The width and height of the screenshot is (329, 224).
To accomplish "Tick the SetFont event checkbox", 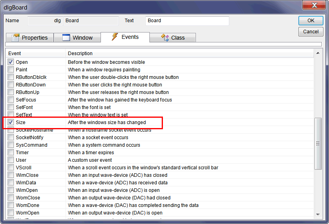I will click(11, 107).
